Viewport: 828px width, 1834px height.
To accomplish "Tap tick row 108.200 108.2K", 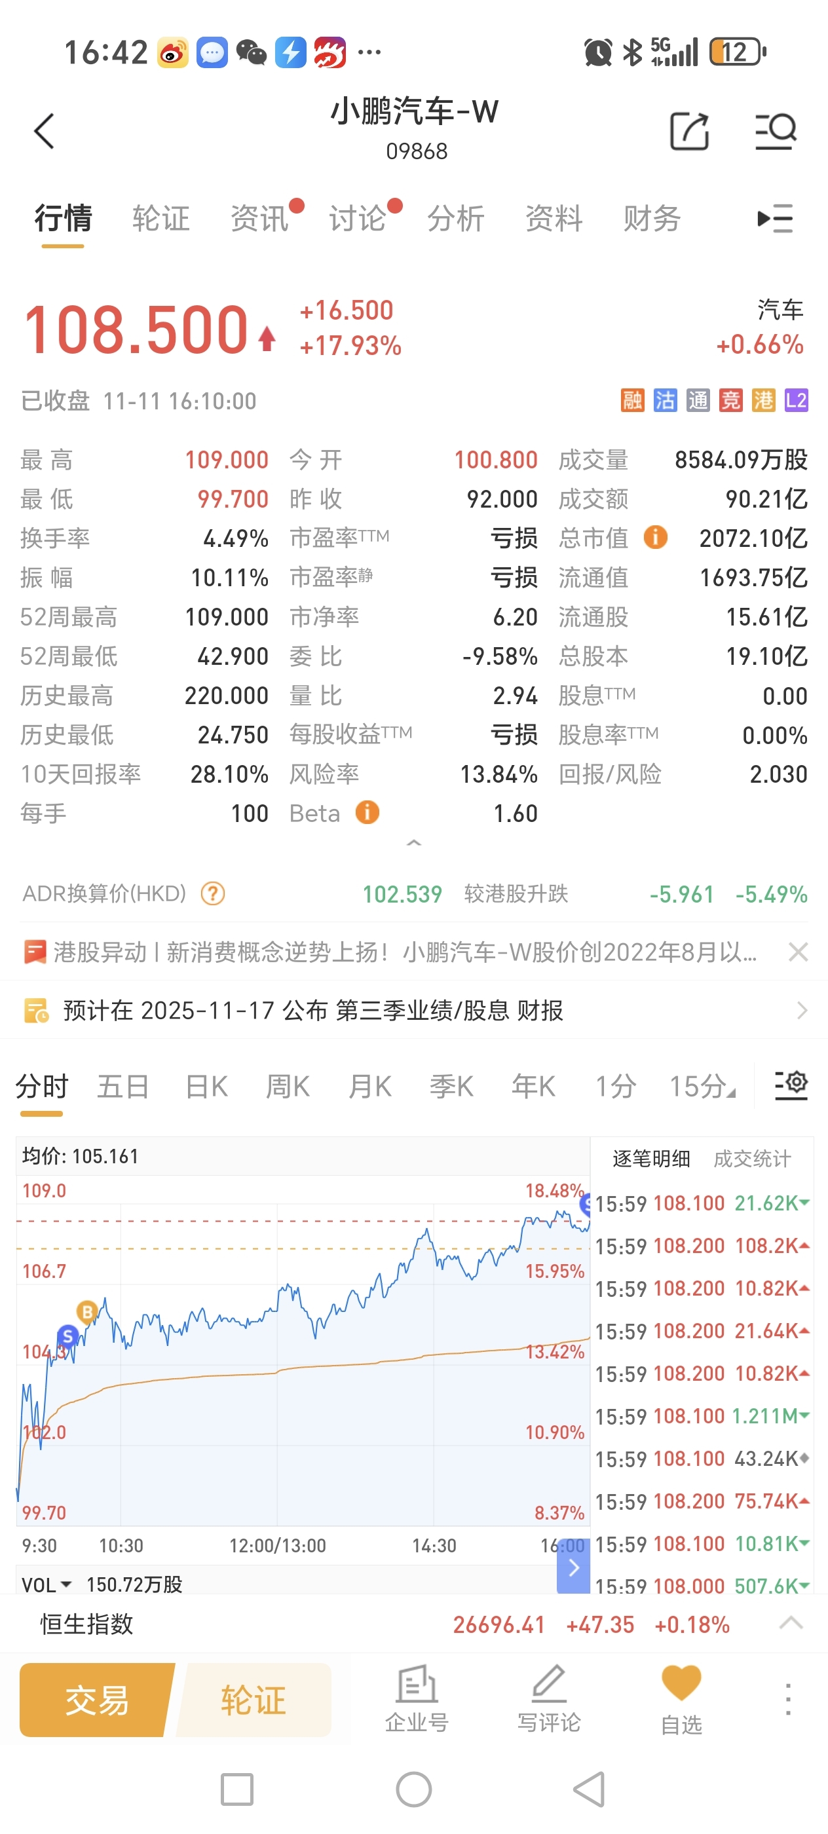I will point(702,1246).
